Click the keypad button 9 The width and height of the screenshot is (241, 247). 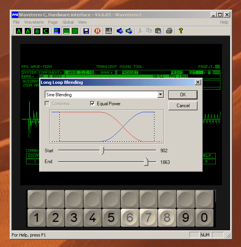coord(186,217)
